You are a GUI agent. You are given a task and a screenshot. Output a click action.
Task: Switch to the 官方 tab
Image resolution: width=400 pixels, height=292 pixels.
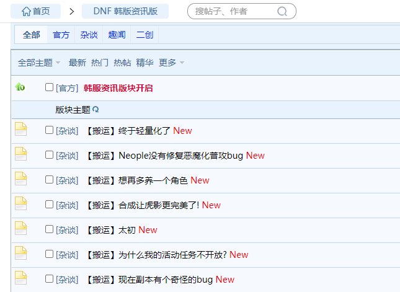click(x=61, y=35)
